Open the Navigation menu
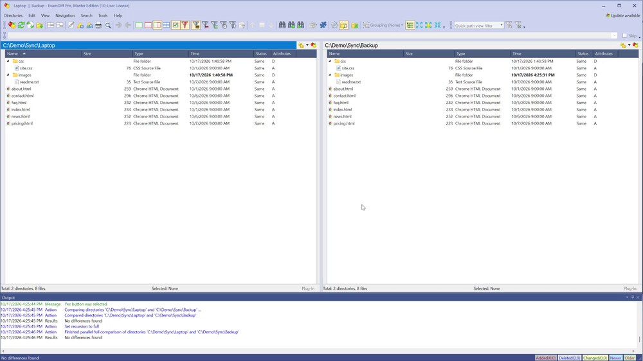Viewport: 643px width, 361px height. coord(65,15)
